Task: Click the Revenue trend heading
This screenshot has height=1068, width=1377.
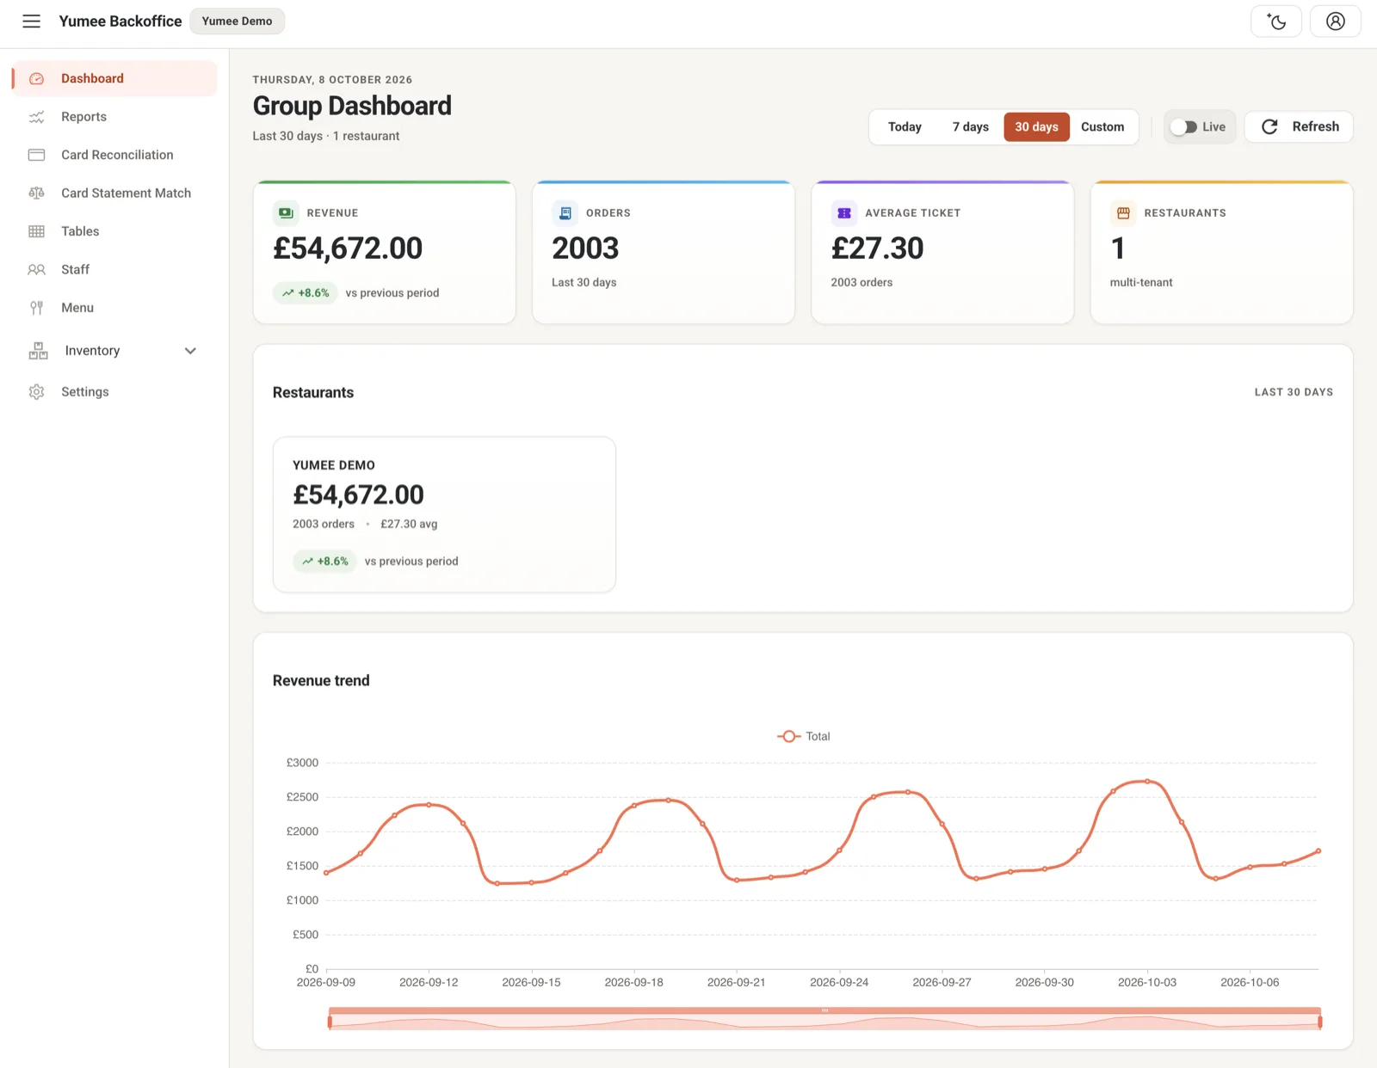Action: 321,681
